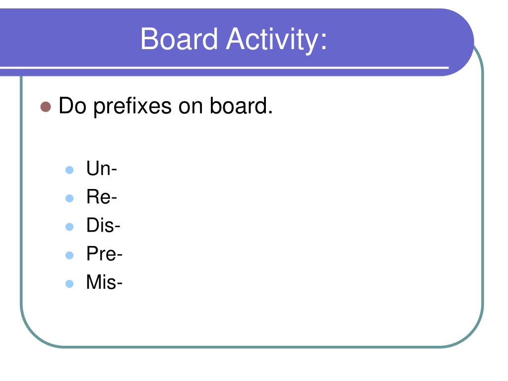Click the word prefixes in the main bullet
The width and height of the screenshot is (508, 381).
(x=132, y=107)
